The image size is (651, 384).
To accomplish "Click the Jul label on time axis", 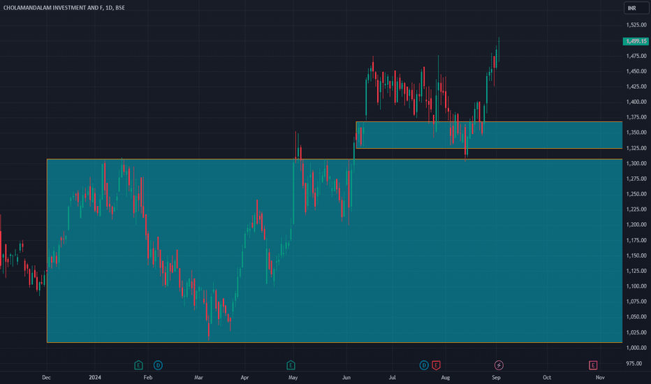I will point(392,377).
